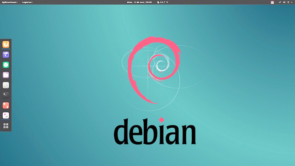Open the purple Files folder icon
Viewport: 295px width, 166px height.
pos(6,75)
